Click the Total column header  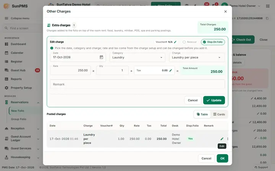[163, 126]
